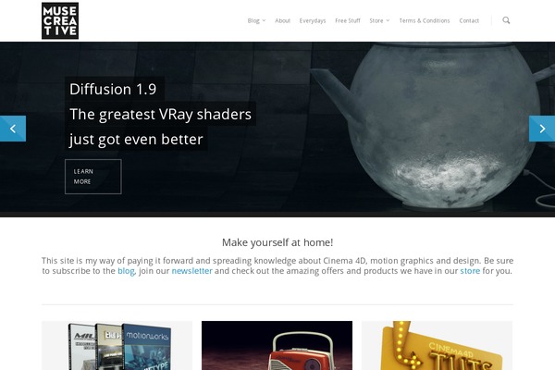555x370 pixels.
Task: Open the red vintage radio thumbnail
Action: [x=277, y=346]
